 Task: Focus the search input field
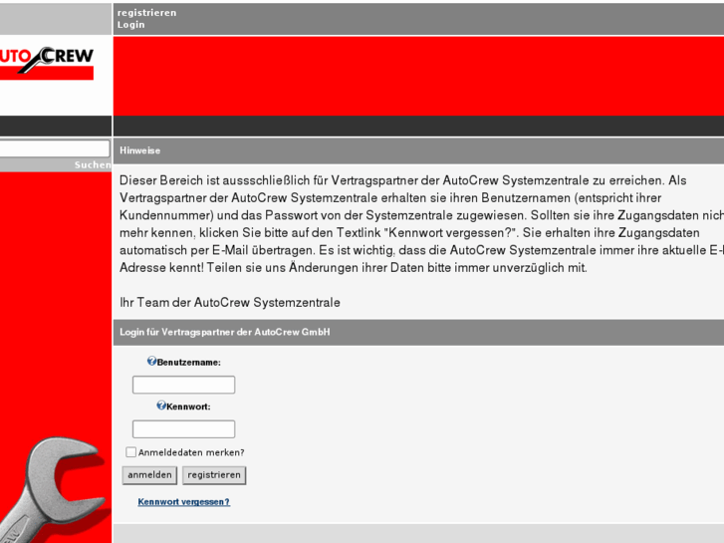(x=54, y=148)
